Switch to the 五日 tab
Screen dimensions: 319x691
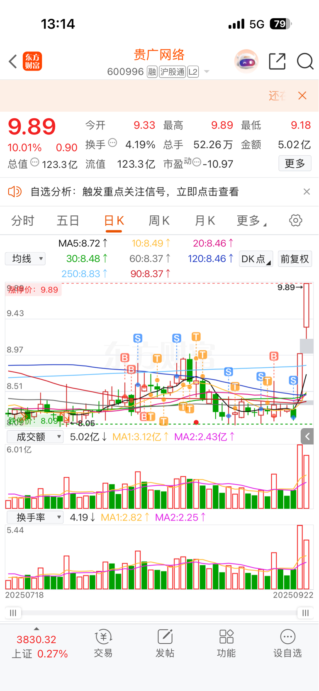click(68, 220)
